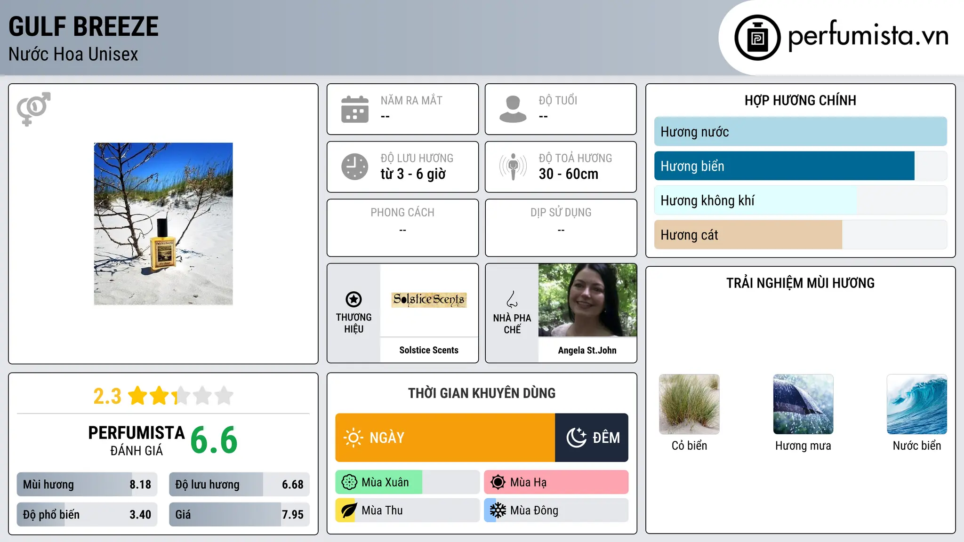
Task: Click the Hương mưa note image
Action: tap(803, 404)
